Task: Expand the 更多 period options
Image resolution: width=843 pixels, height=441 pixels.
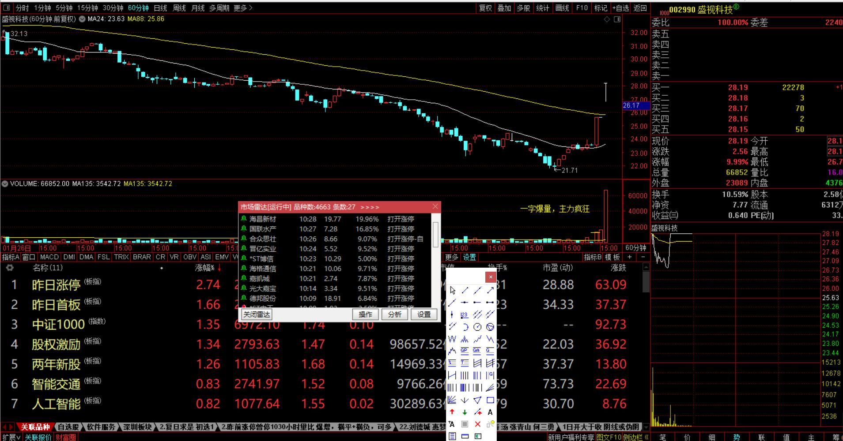Action: tap(243, 8)
